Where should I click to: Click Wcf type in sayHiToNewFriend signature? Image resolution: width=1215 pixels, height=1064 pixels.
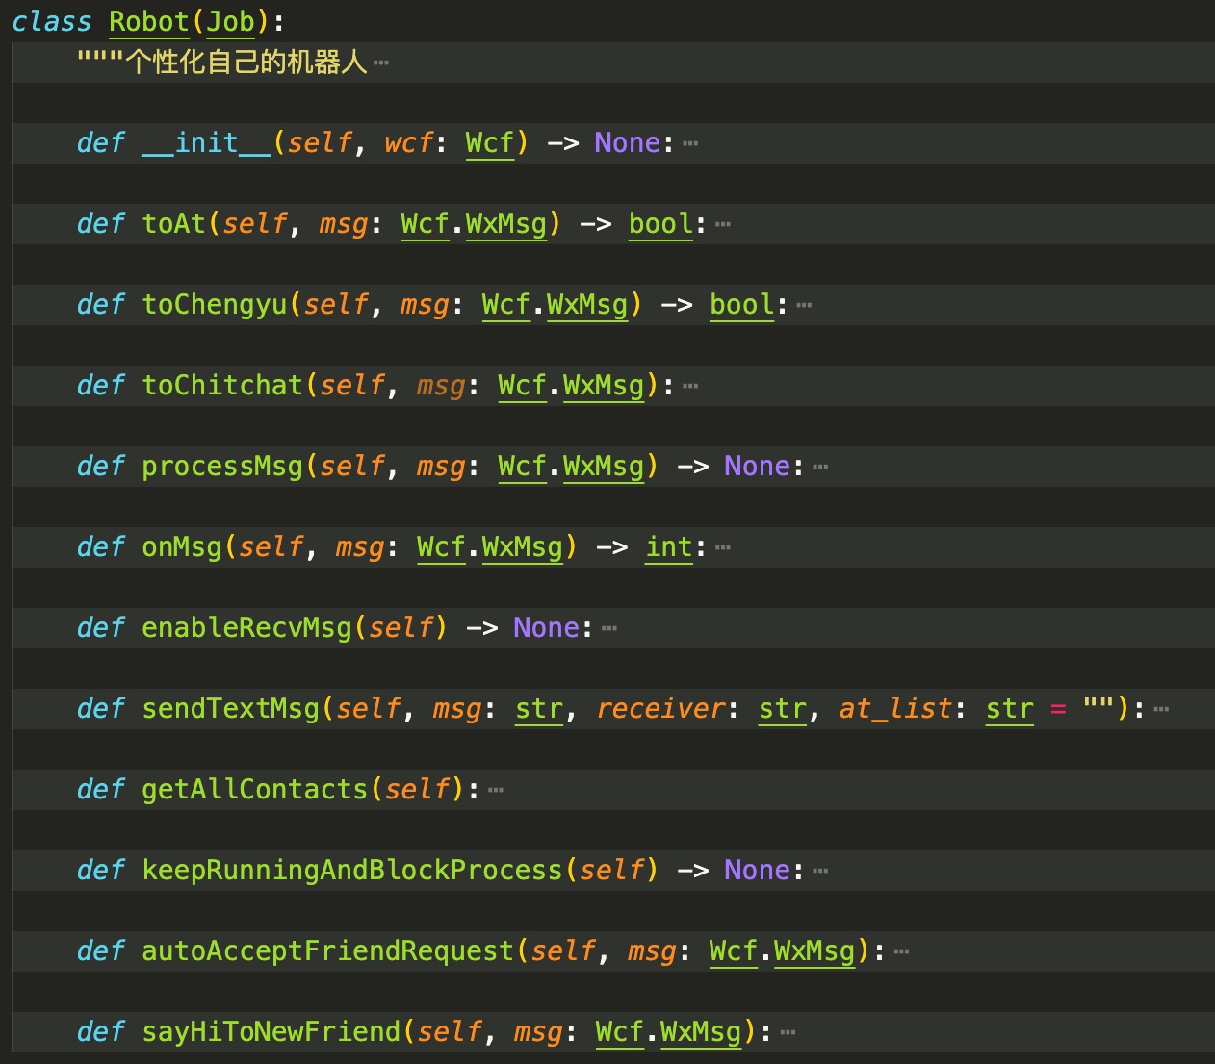pos(620,1032)
